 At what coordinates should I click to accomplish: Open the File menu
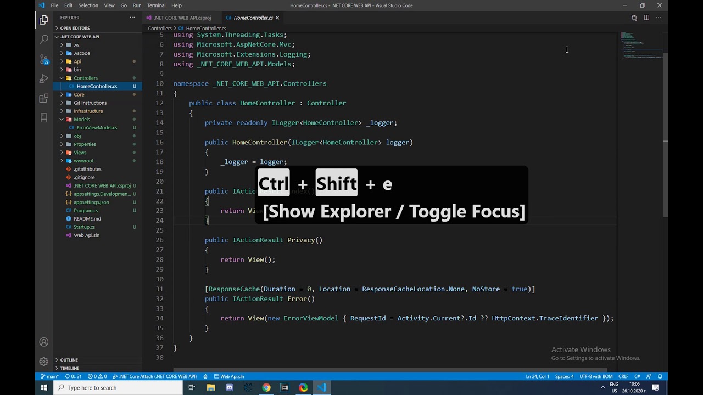point(54,5)
